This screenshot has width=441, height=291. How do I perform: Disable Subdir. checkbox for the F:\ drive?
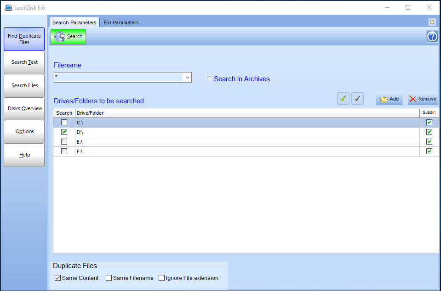[x=429, y=151]
